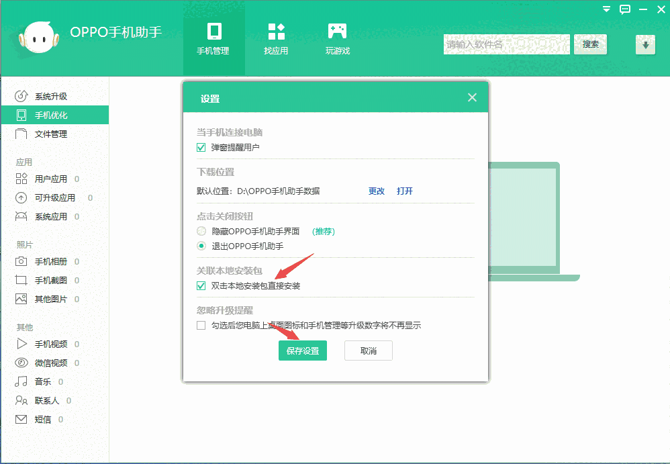Screen dimensions: 670x464
Task: Switch to the 玩游戏 tab
Action: pyautogui.click(x=337, y=38)
